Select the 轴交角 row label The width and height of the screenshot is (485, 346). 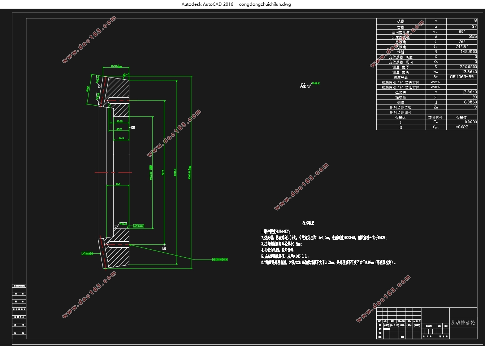[x=401, y=97]
